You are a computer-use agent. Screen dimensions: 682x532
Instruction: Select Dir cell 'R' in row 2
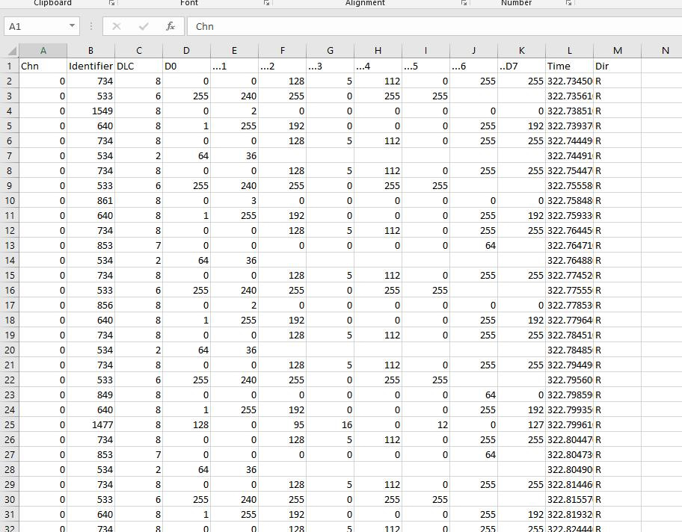click(617, 81)
